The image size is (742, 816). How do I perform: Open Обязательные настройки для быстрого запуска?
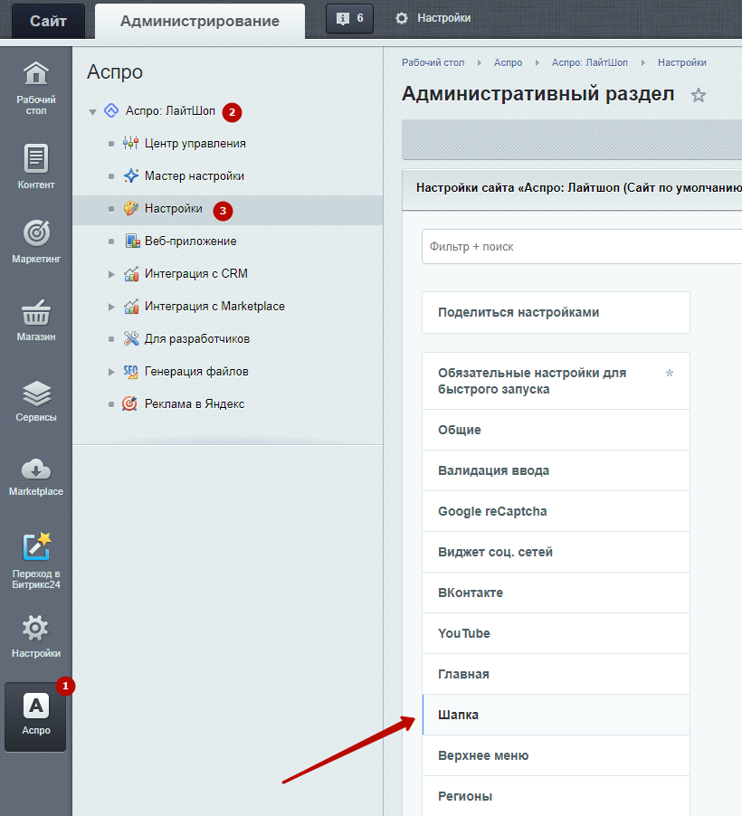click(x=556, y=381)
